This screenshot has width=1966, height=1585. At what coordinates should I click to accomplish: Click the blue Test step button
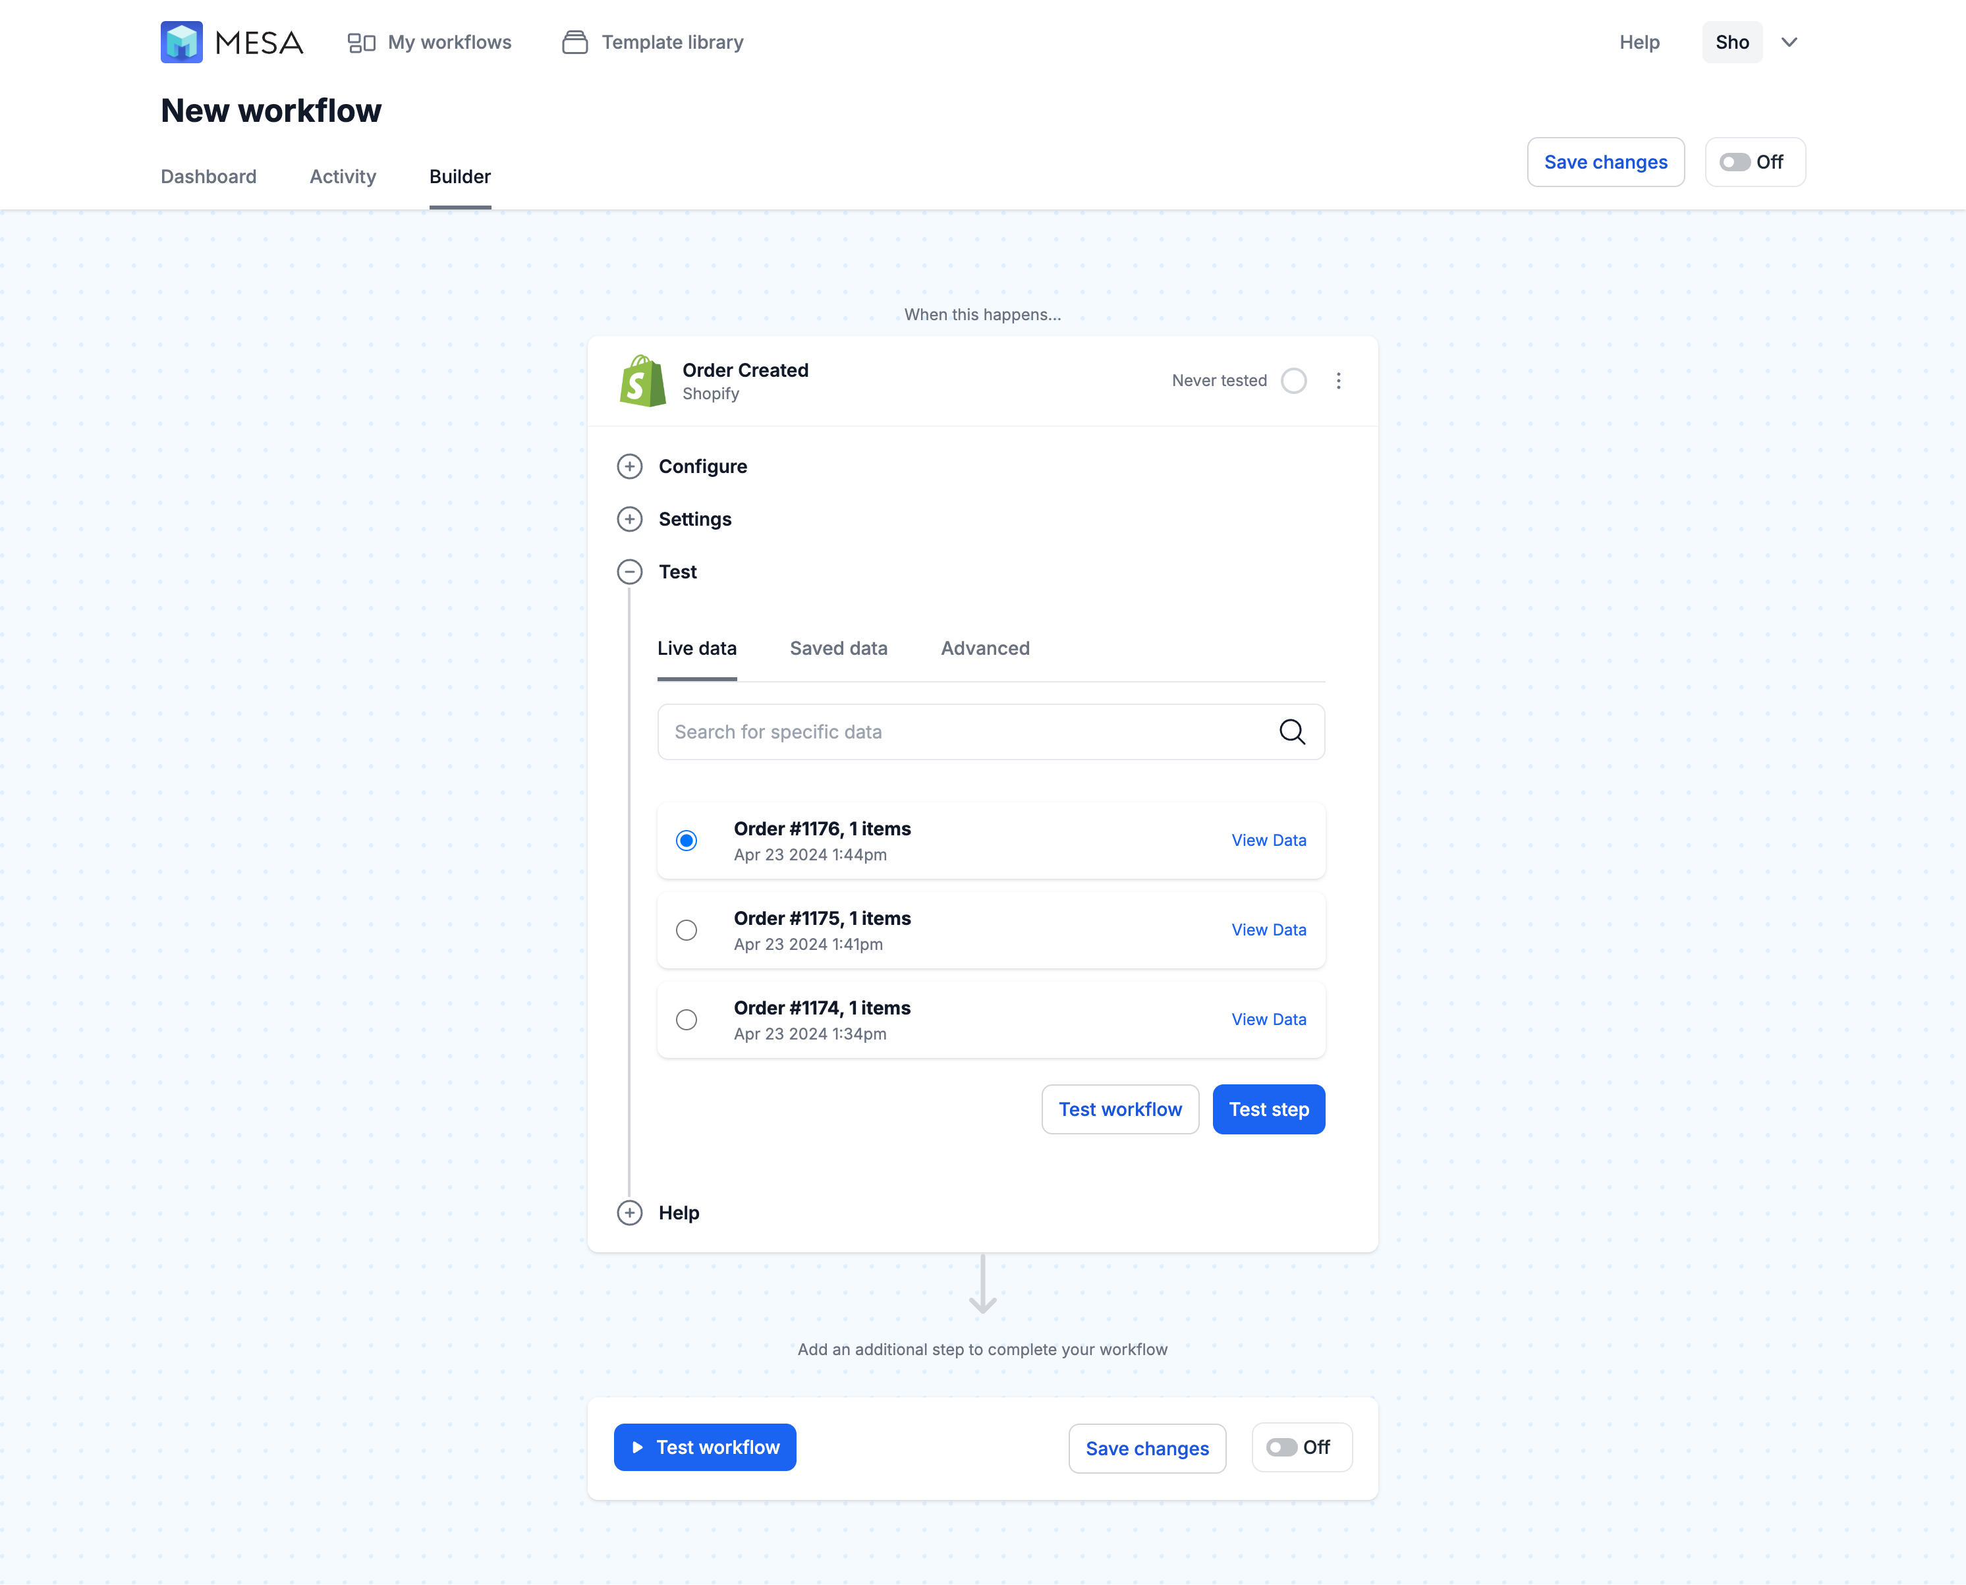pos(1268,1109)
